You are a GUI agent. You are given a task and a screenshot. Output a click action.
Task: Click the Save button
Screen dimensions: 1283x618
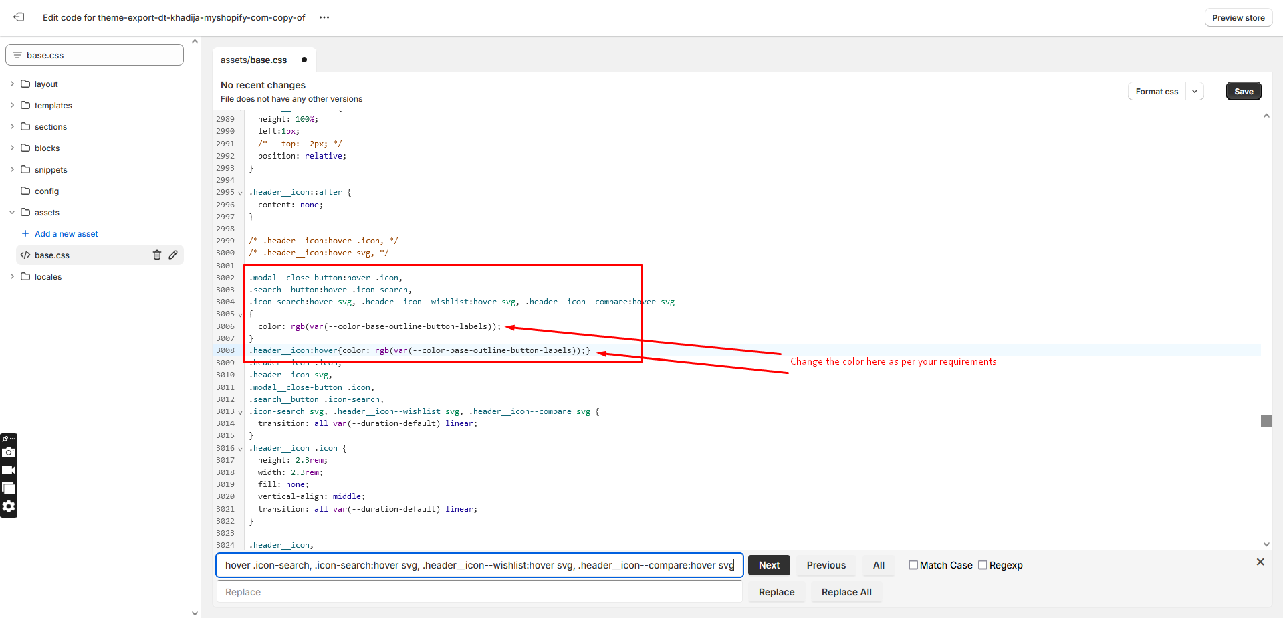tap(1244, 91)
